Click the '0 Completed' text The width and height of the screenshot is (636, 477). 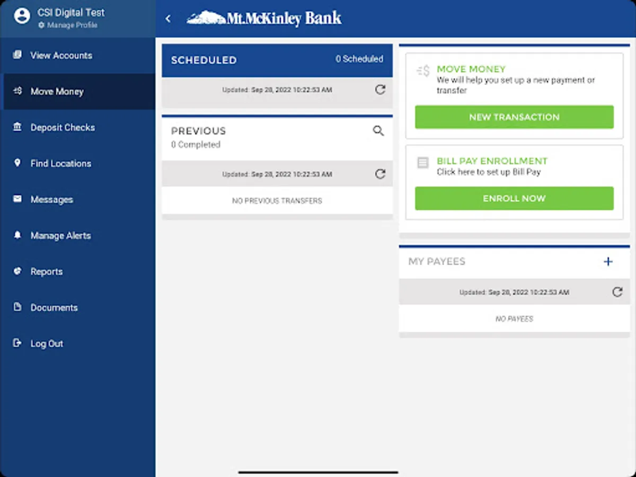196,145
